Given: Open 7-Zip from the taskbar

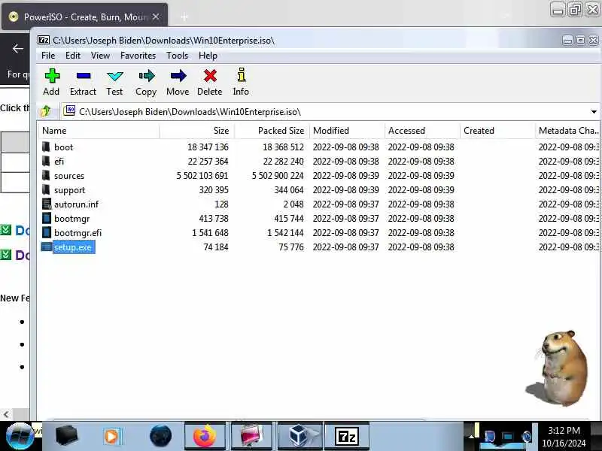Looking at the screenshot, I should [x=346, y=436].
